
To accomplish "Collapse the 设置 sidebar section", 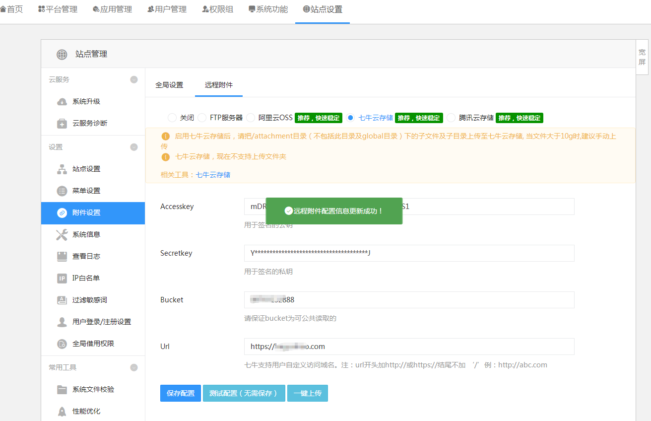I will coord(134,147).
